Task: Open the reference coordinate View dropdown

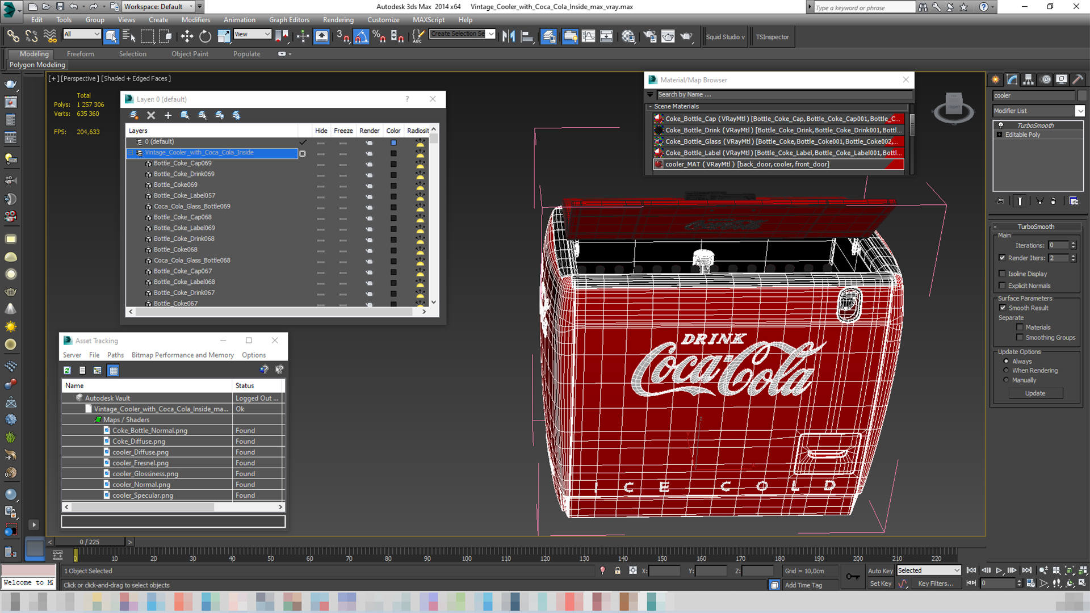Action: [252, 34]
